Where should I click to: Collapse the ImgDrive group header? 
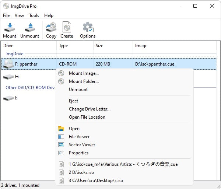point(14,54)
